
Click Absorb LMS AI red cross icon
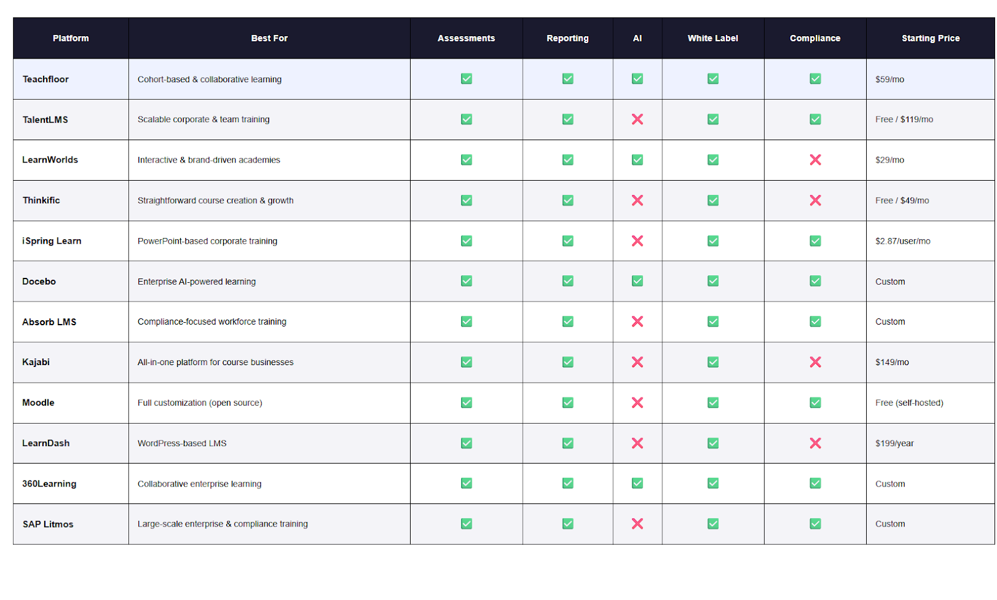(637, 321)
